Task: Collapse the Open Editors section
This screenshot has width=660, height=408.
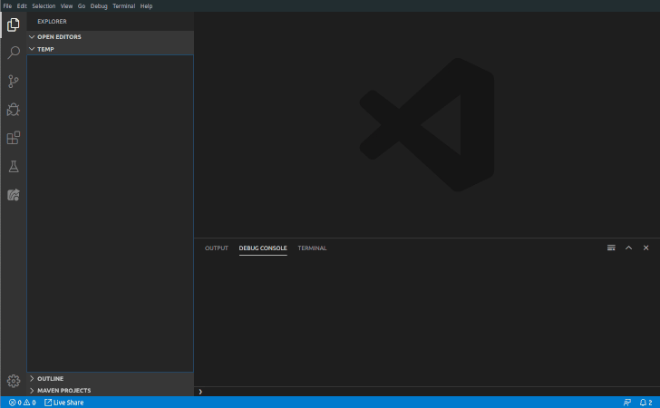Action: point(111,37)
